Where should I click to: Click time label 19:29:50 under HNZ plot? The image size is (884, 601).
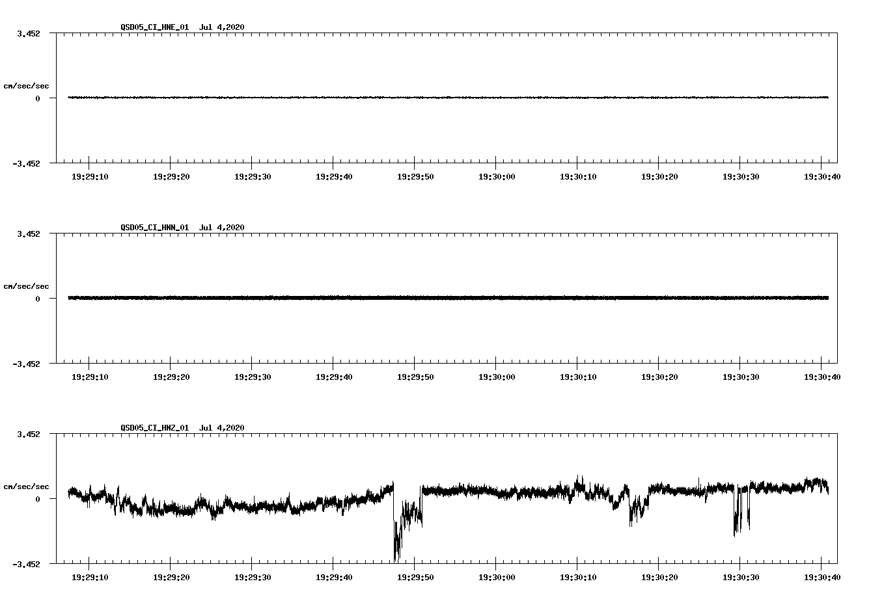click(415, 577)
